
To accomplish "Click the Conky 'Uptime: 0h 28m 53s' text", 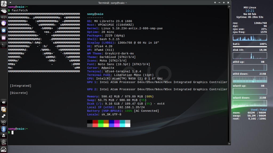I will click(250, 17).
